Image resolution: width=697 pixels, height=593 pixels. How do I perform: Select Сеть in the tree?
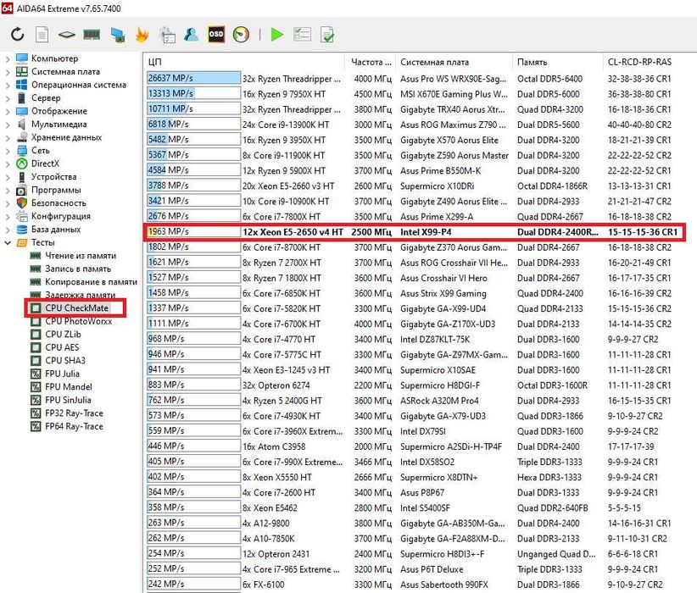pyautogui.click(x=40, y=151)
